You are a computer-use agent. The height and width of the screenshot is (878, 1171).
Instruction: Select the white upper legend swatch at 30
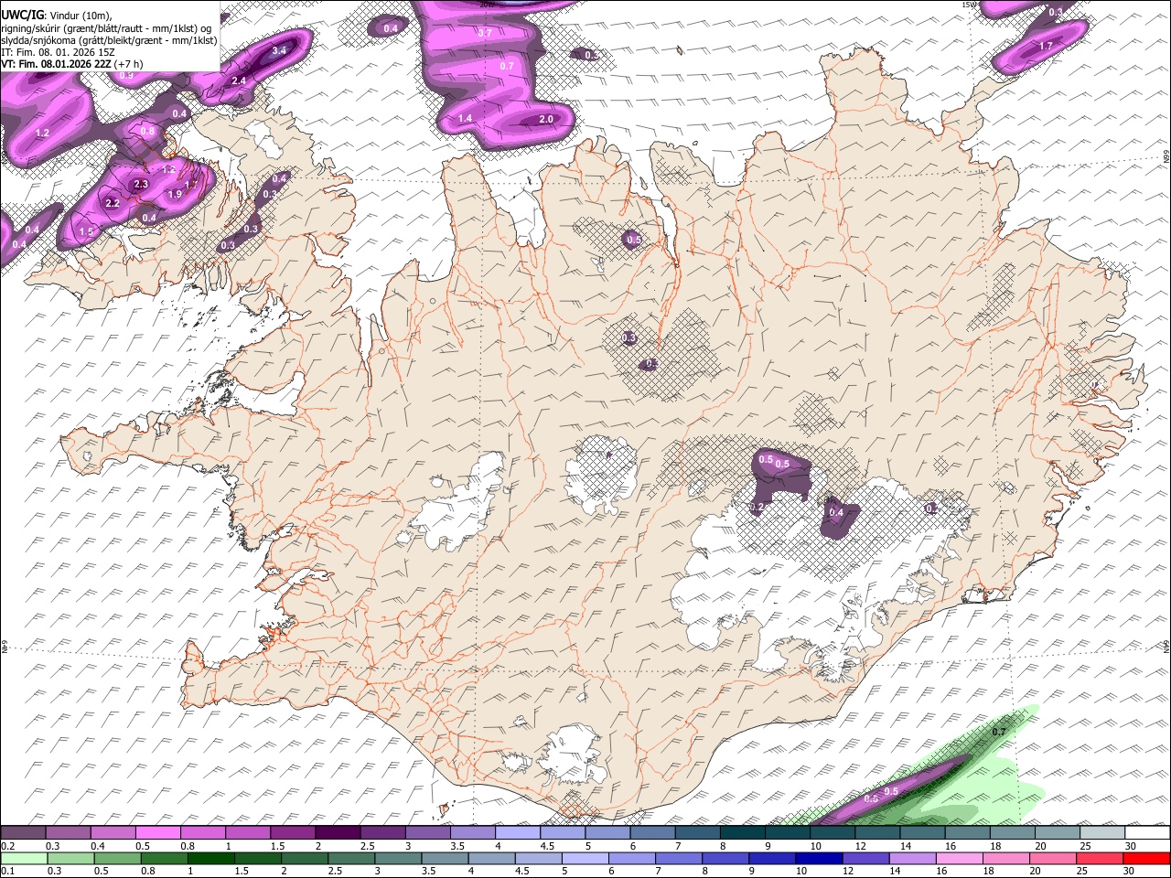1146,833
